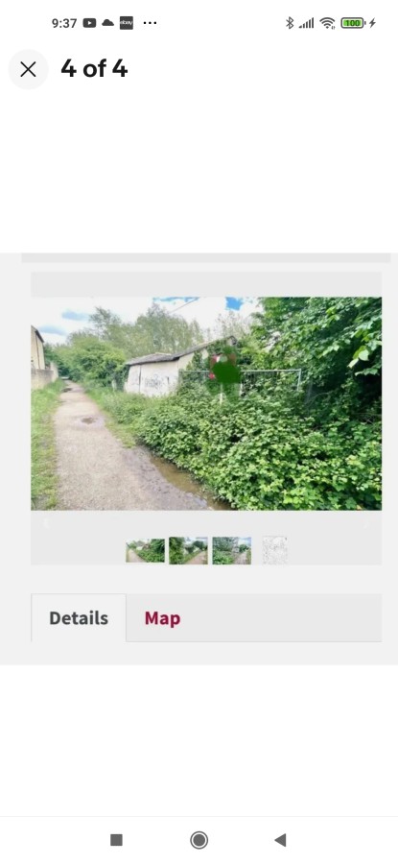398x864 pixels.
Task: Go to the Android home screen
Action: [199, 840]
